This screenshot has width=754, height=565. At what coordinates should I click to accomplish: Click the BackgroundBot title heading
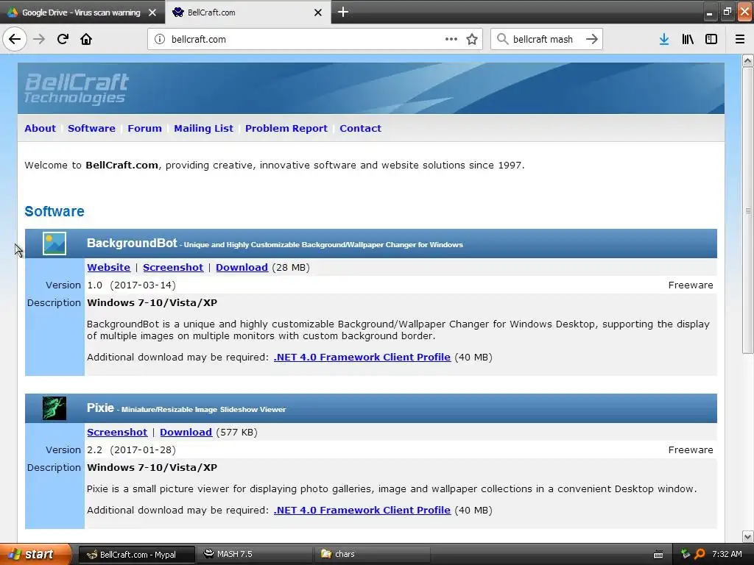point(132,243)
